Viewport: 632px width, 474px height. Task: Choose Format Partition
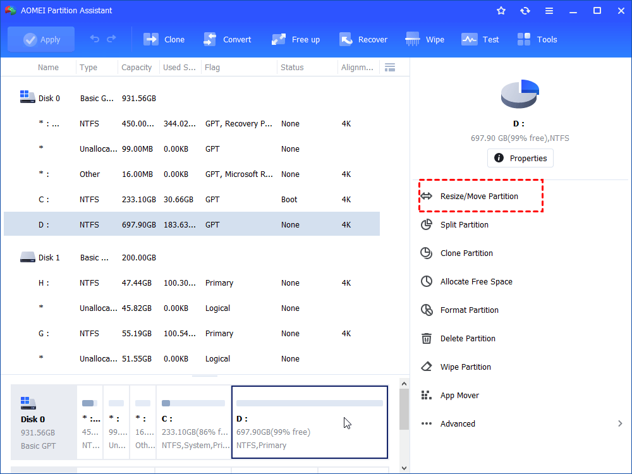coord(469,310)
